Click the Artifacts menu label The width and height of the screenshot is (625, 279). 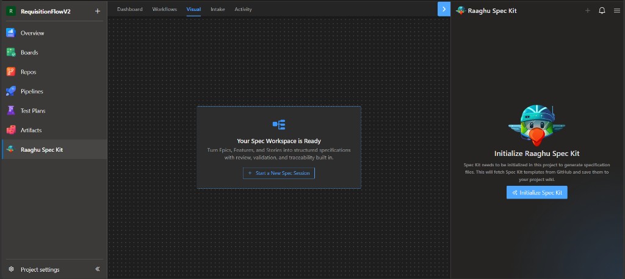click(31, 130)
